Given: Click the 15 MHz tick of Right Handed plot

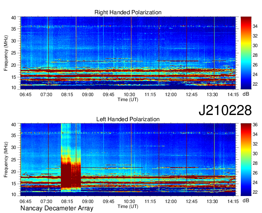Looking at the screenshot, I should (x=13, y=77).
